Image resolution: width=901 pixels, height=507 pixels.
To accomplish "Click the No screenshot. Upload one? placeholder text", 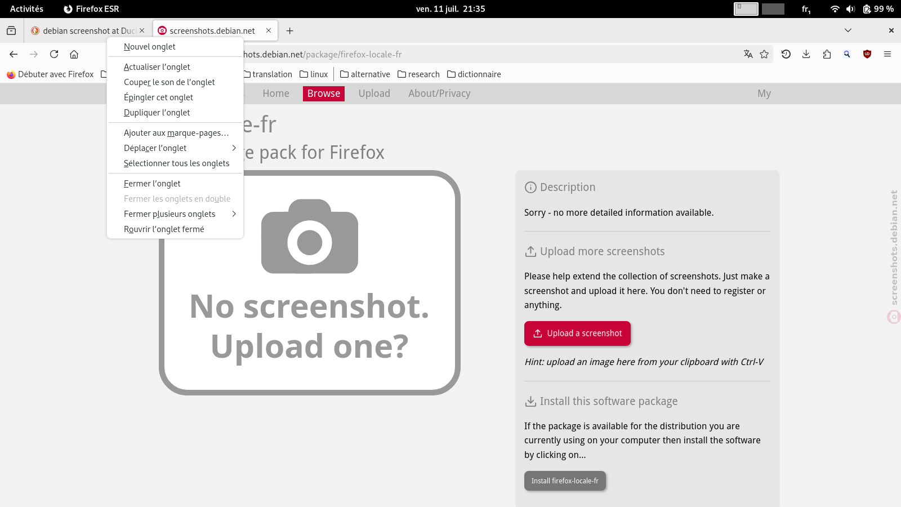I will pos(310,326).
